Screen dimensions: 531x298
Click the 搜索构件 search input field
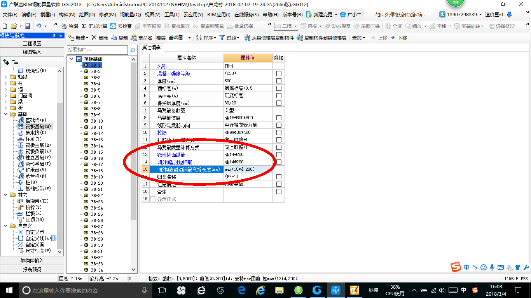pyautogui.click(x=97, y=50)
